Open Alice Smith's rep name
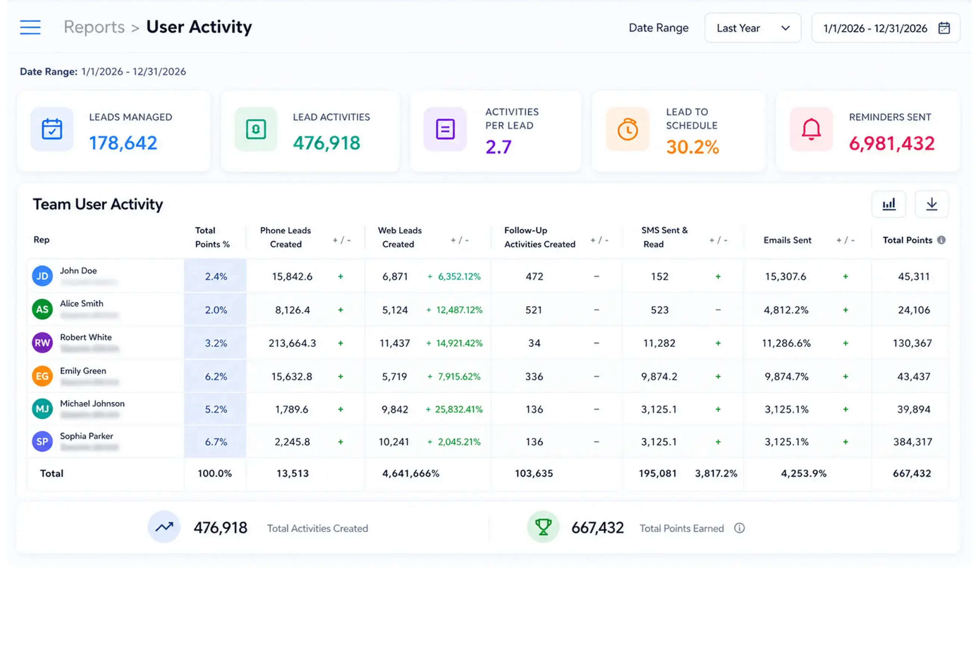 point(81,303)
